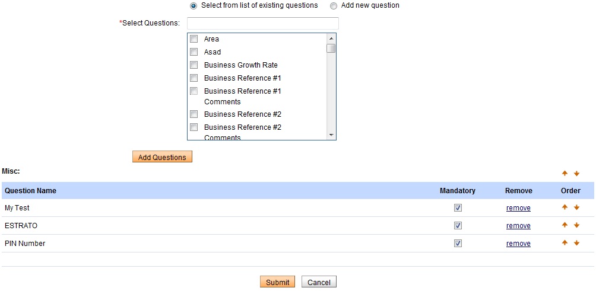Move PIN Number question up
The image size is (596, 291).
(x=565, y=243)
